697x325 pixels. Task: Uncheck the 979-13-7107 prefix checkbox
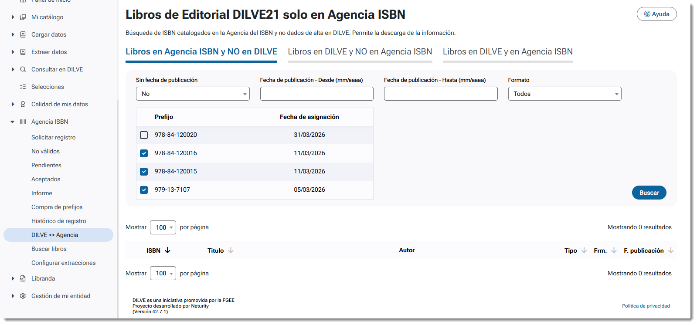point(144,190)
